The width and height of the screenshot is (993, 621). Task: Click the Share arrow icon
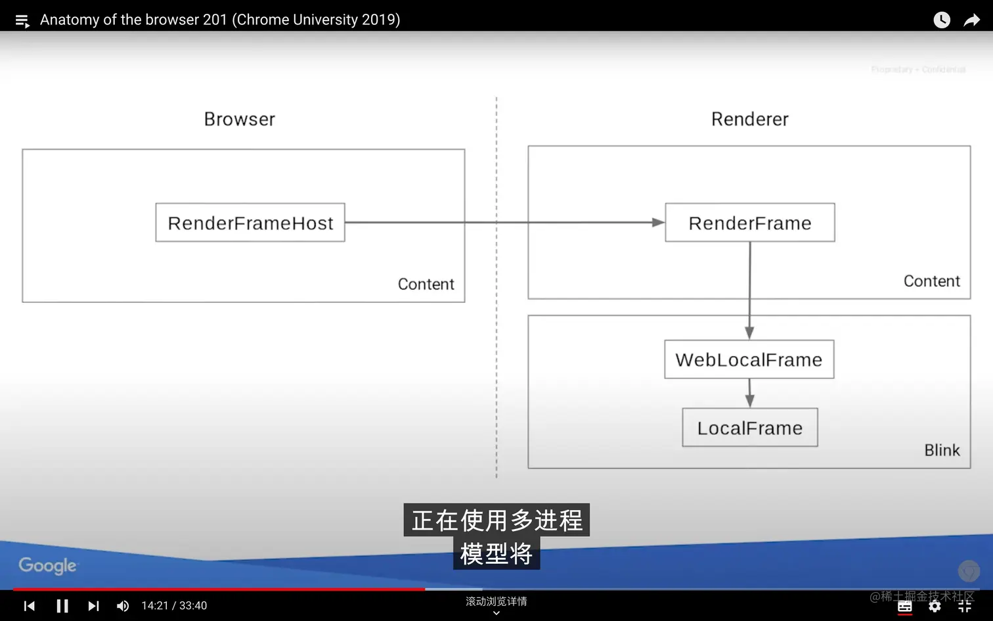pos(971,20)
